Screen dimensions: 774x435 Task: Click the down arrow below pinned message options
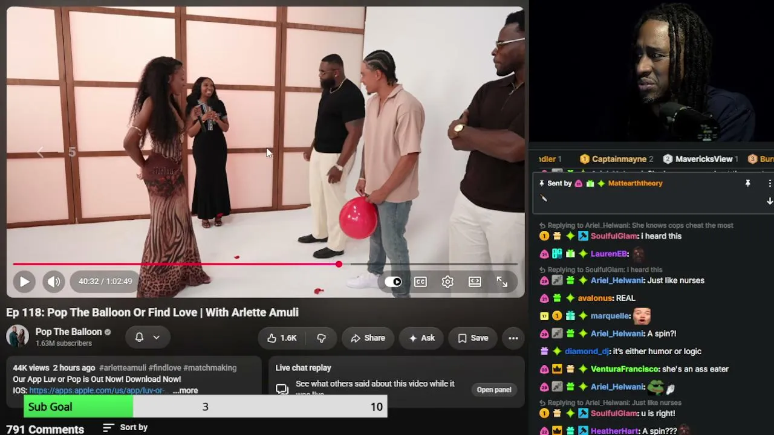[x=770, y=201]
